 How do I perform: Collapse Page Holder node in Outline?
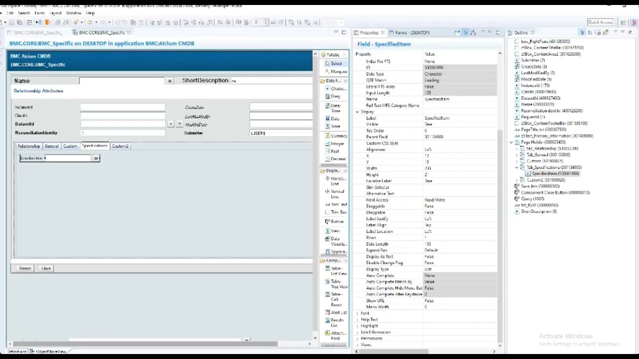click(512, 142)
